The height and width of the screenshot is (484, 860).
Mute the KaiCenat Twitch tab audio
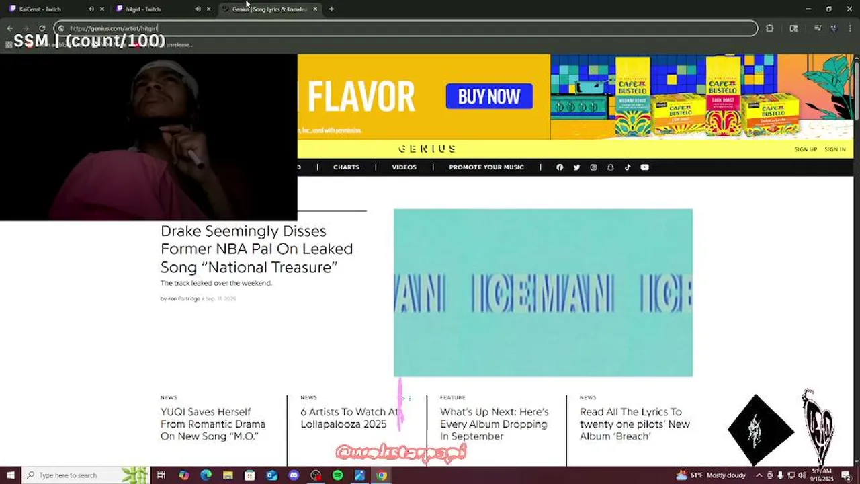tap(91, 9)
